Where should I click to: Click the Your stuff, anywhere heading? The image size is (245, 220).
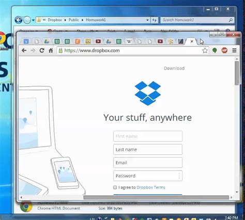[147, 118]
